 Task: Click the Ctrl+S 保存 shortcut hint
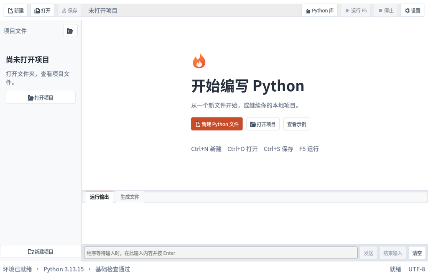point(278,149)
